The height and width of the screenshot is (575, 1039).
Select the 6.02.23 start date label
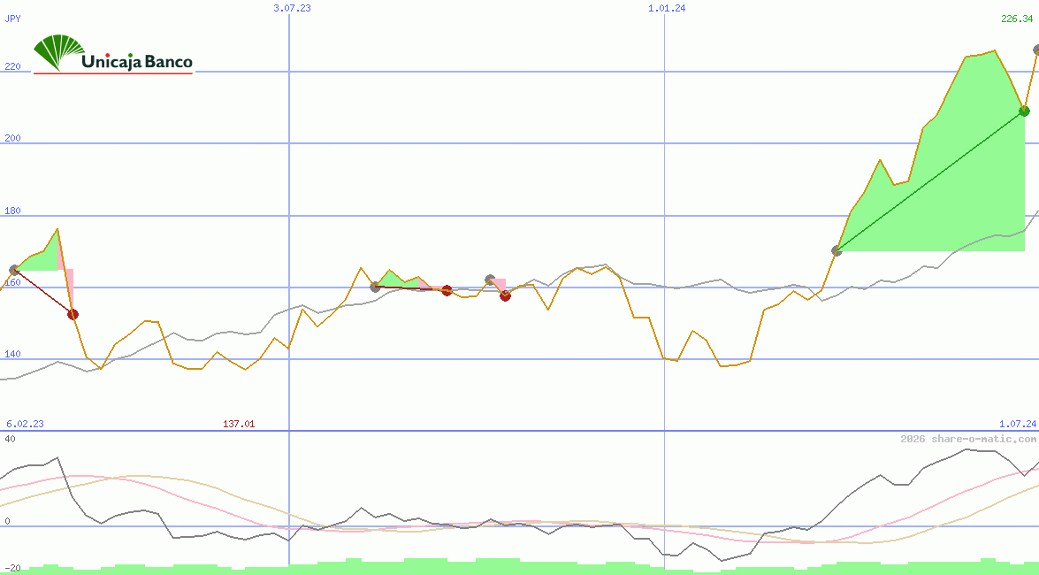(x=25, y=425)
